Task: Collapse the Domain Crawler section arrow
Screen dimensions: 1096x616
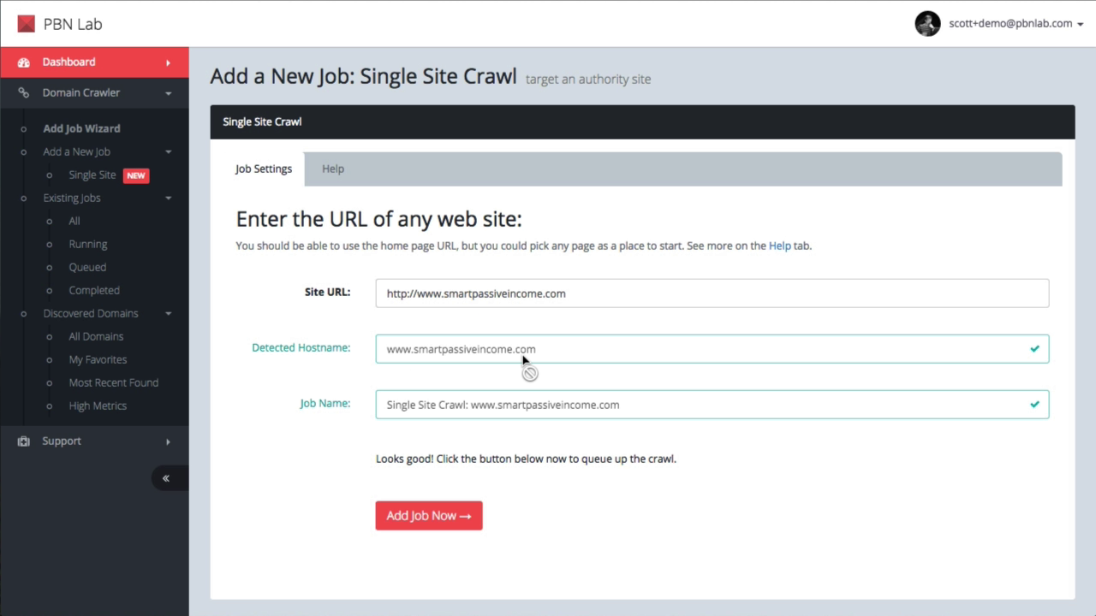Action: tap(168, 93)
